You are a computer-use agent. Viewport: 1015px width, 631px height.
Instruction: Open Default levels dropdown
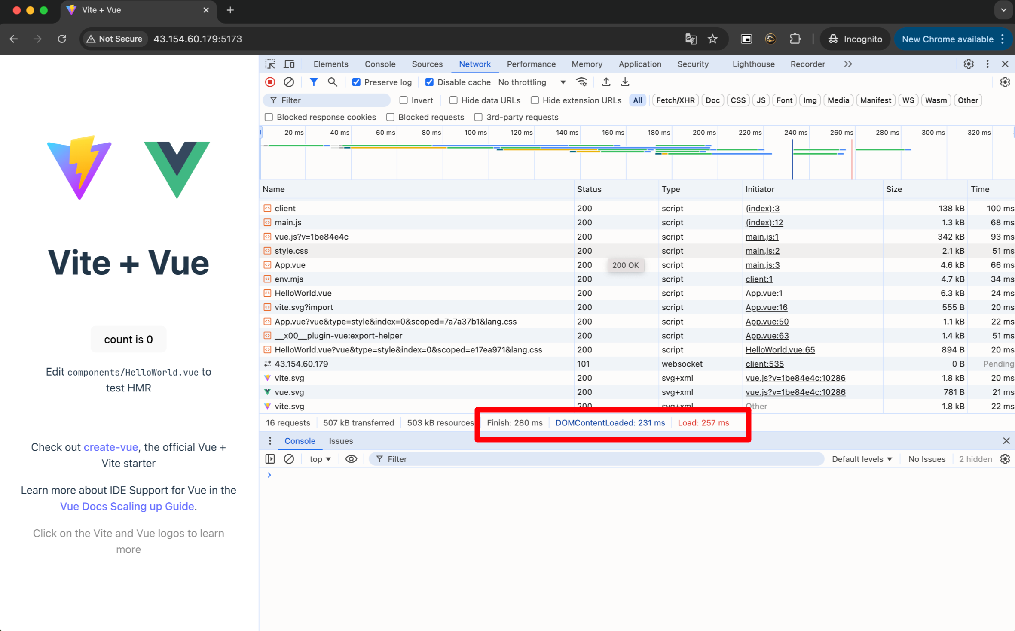pyautogui.click(x=862, y=459)
